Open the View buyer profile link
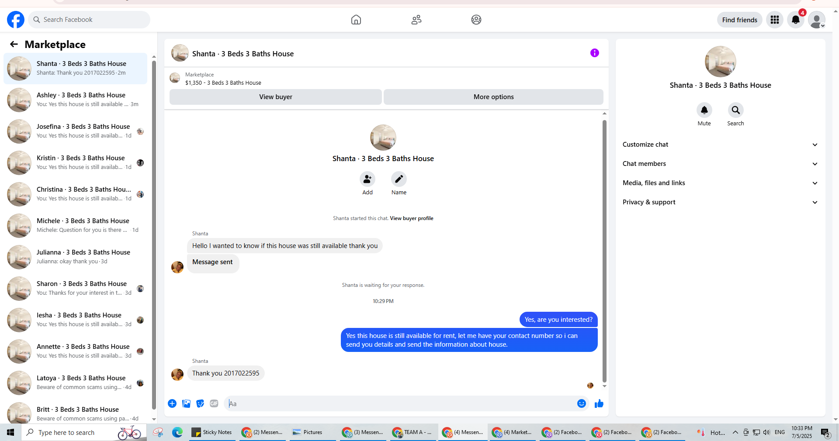The width and height of the screenshot is (839, 441). click(x=412, y=218)
